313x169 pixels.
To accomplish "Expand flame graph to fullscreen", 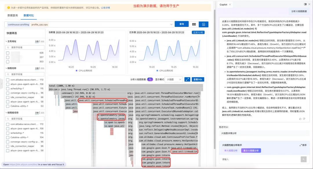I will [x=187, y=79].
